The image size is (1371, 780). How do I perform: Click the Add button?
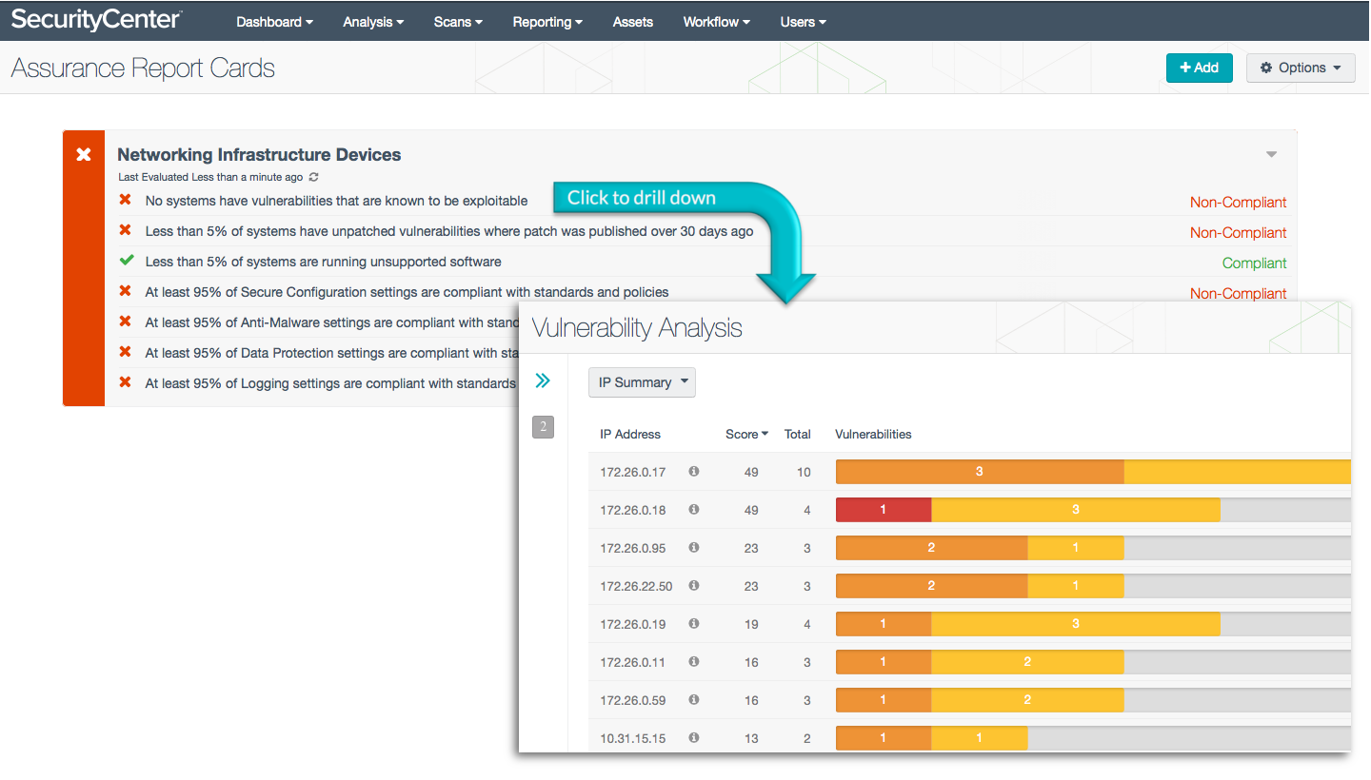pos(1200,68)
